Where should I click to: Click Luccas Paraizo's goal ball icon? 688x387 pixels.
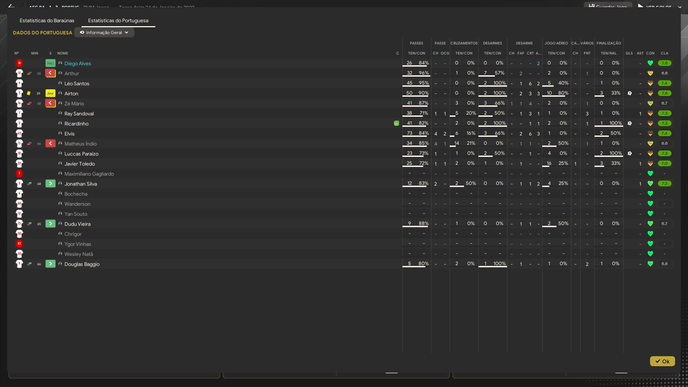pyautogui.click(x=630, y=153)
